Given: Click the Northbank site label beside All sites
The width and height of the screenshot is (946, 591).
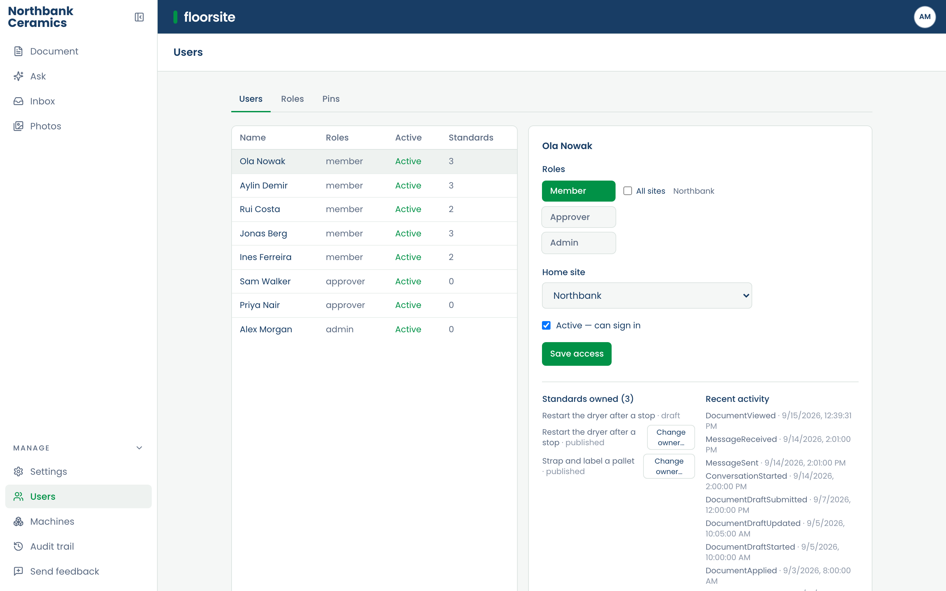Looking at the screenshot, I should coord(693,191).
